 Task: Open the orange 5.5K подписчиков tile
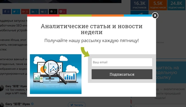tap(158, 5)
